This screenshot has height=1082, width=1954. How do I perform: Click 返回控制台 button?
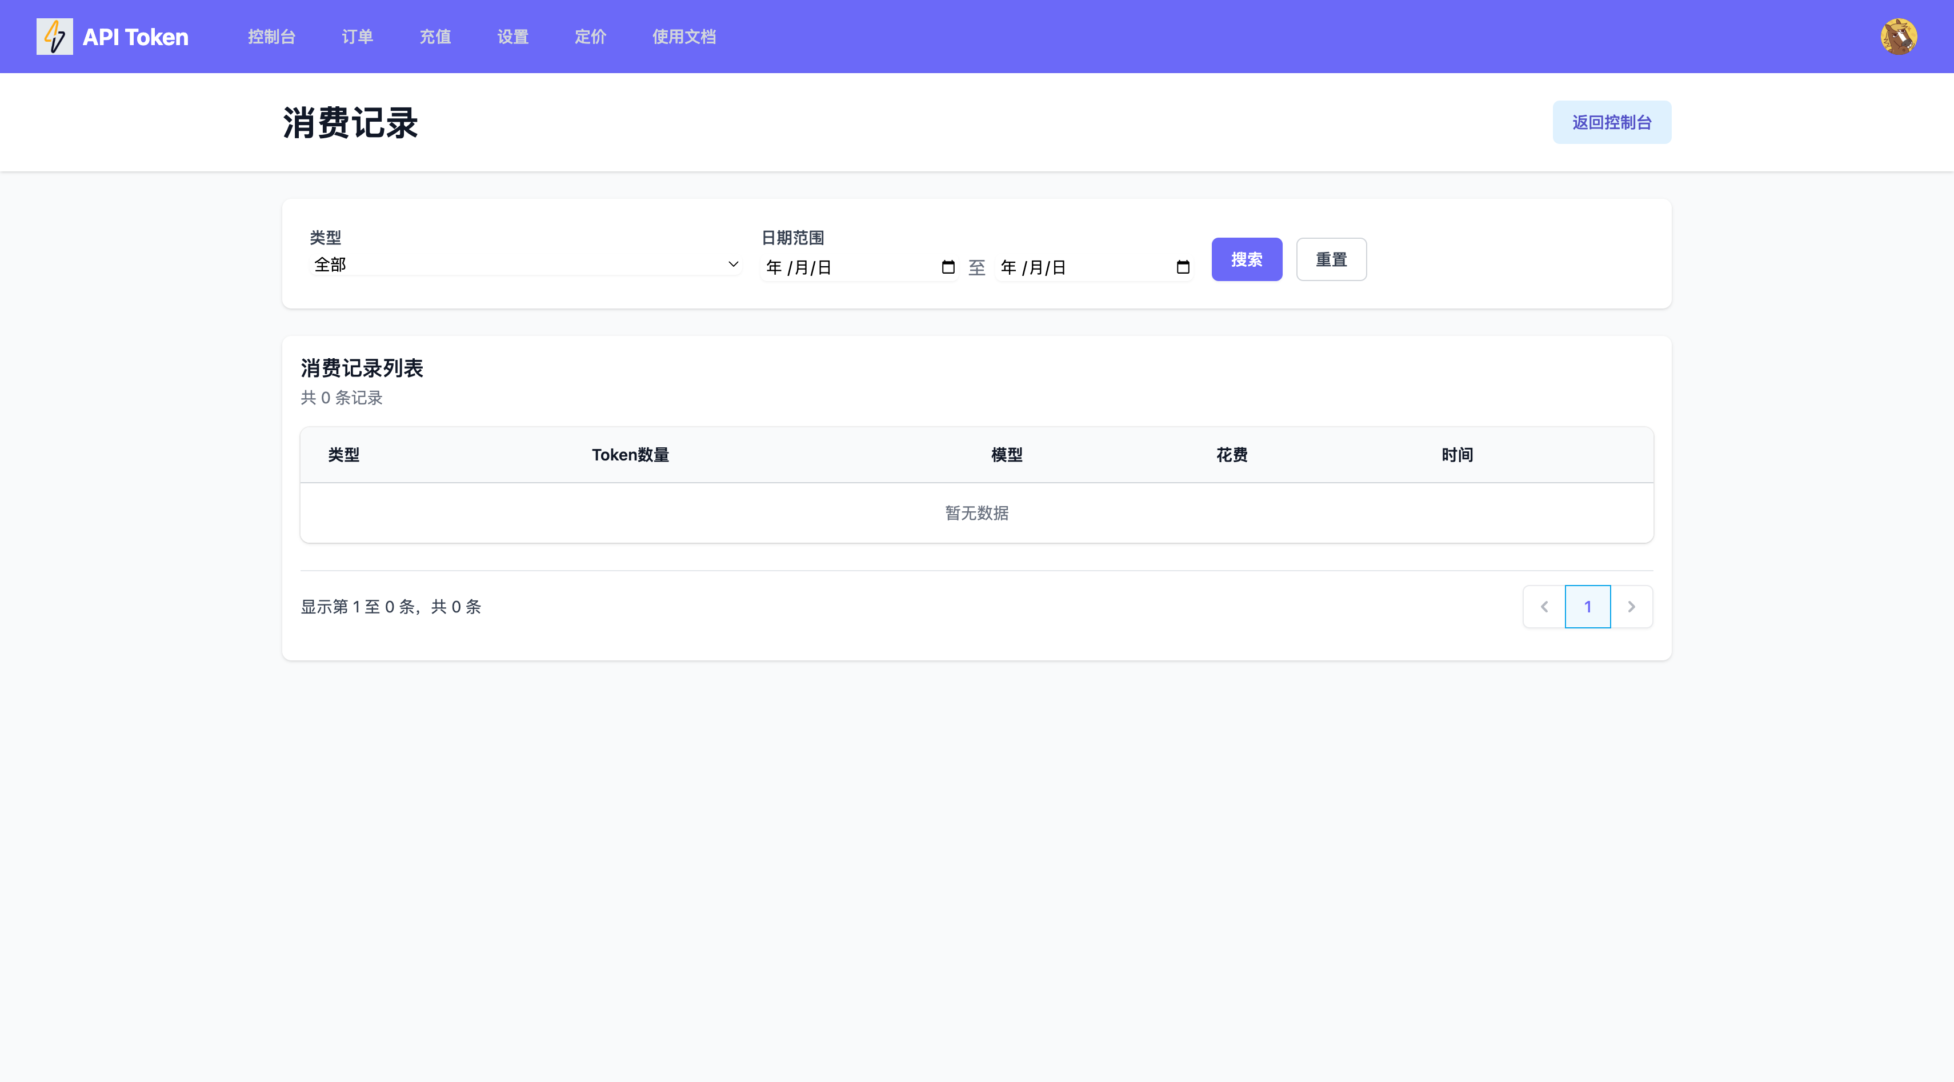[x=1611, y=122]
